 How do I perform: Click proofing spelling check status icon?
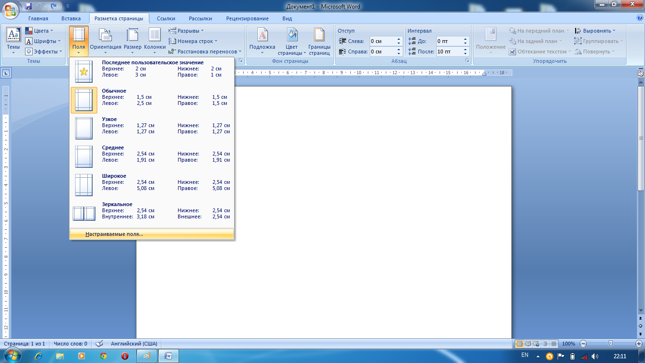tap(99, 344)
